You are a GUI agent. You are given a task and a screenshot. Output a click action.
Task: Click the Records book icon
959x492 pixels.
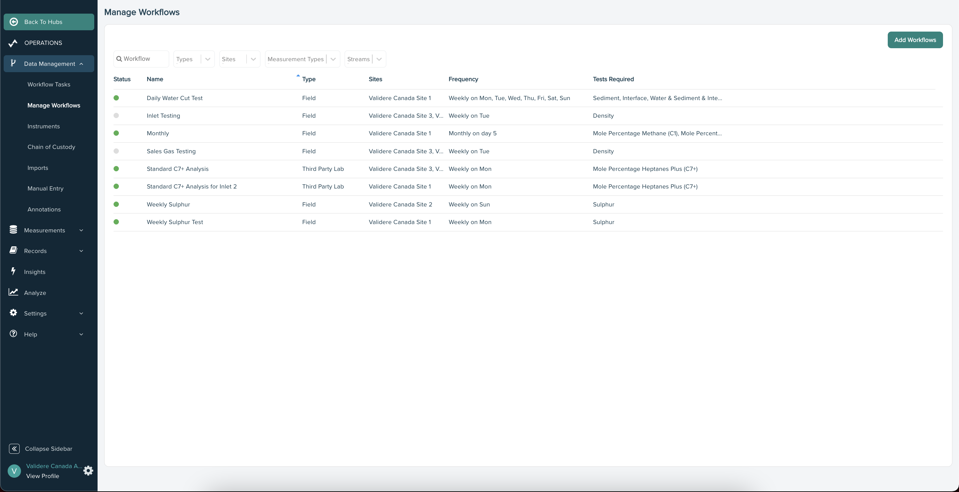(x=13, y=250)
